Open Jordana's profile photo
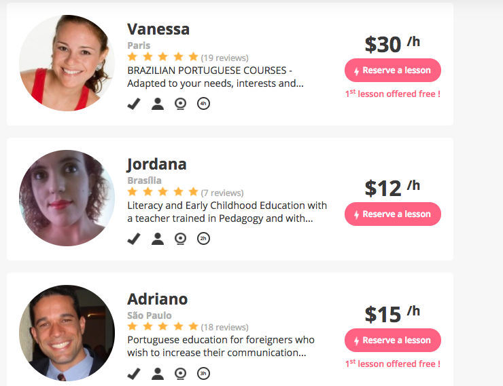 point(67,198)
